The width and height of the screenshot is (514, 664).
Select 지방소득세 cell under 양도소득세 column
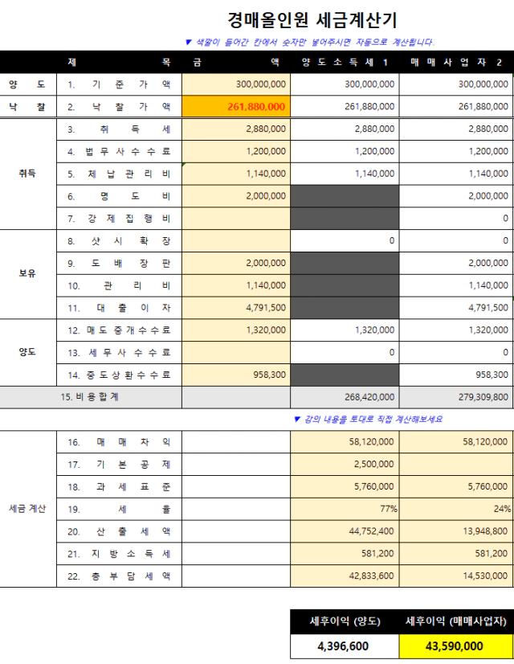coord(345,554)
